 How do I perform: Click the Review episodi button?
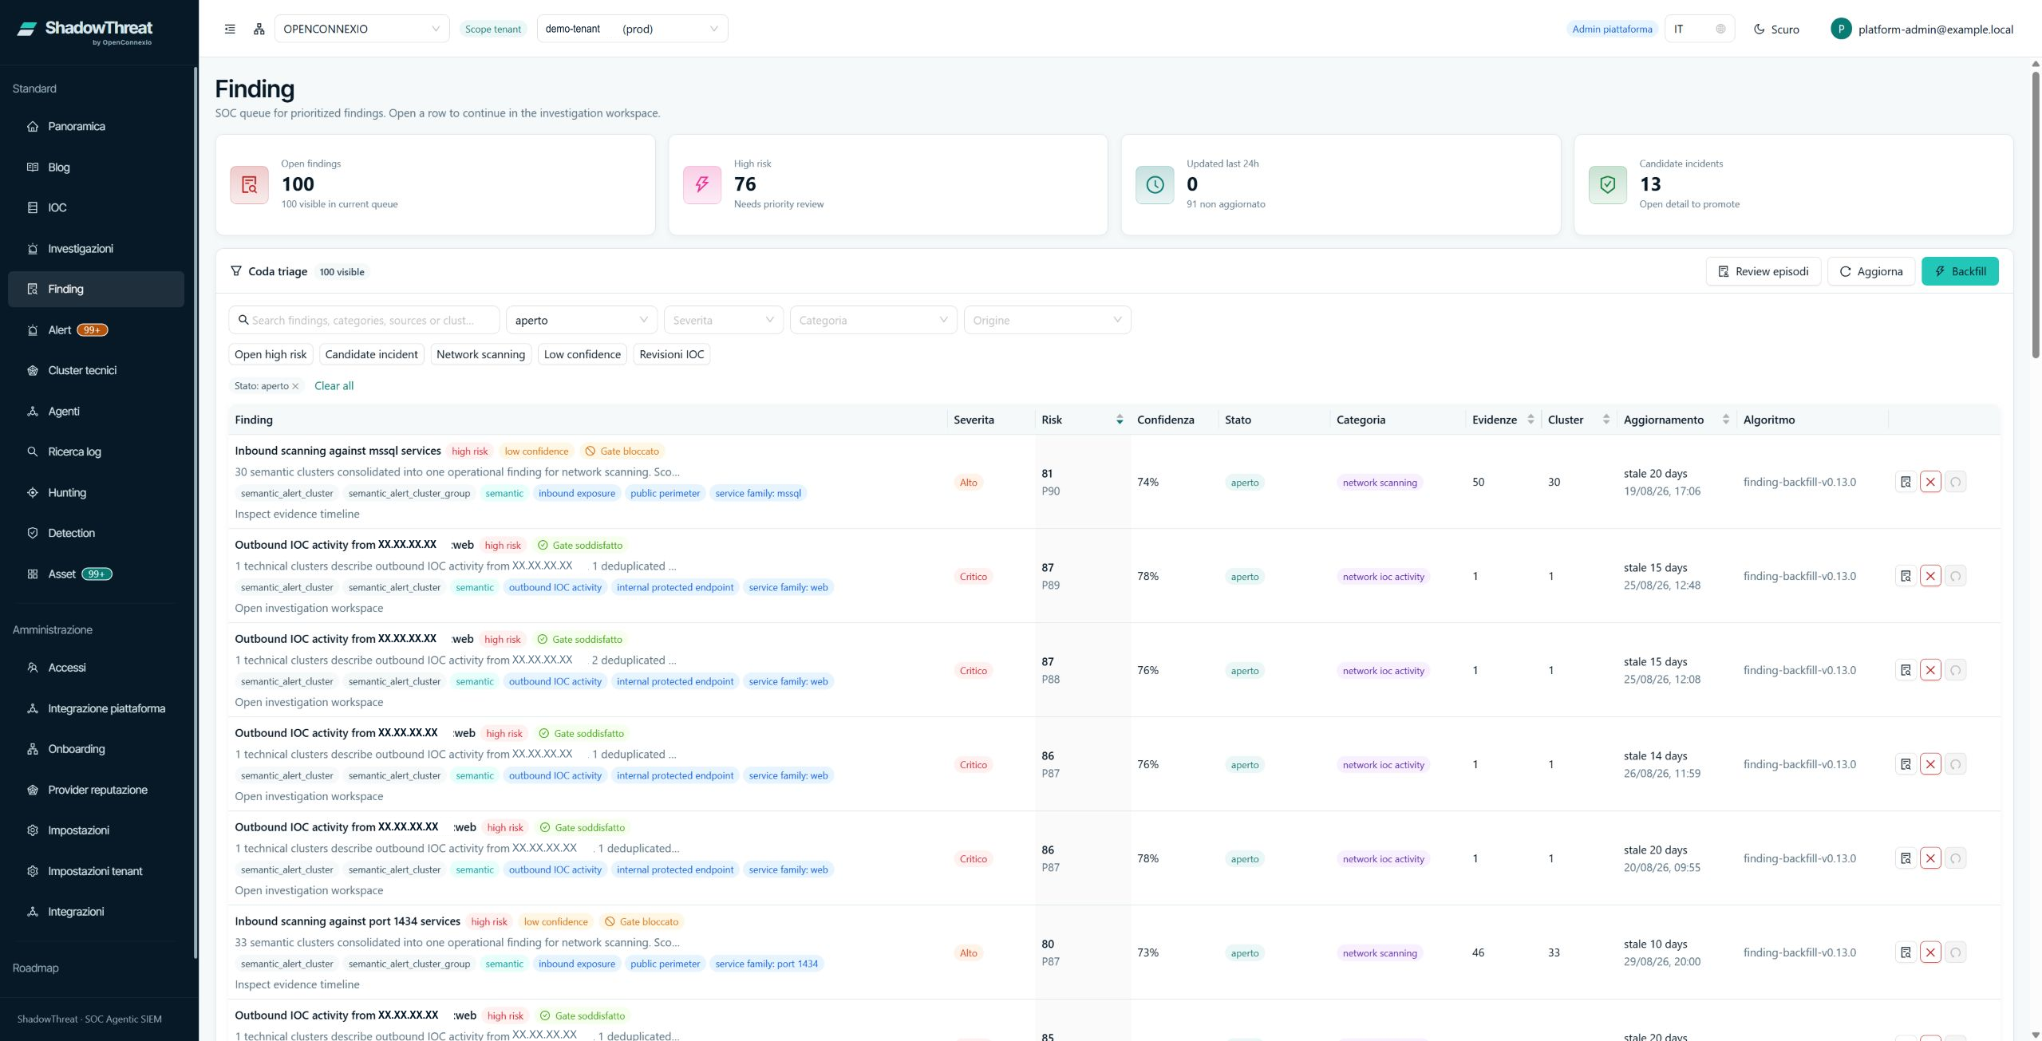(1764, 271)
